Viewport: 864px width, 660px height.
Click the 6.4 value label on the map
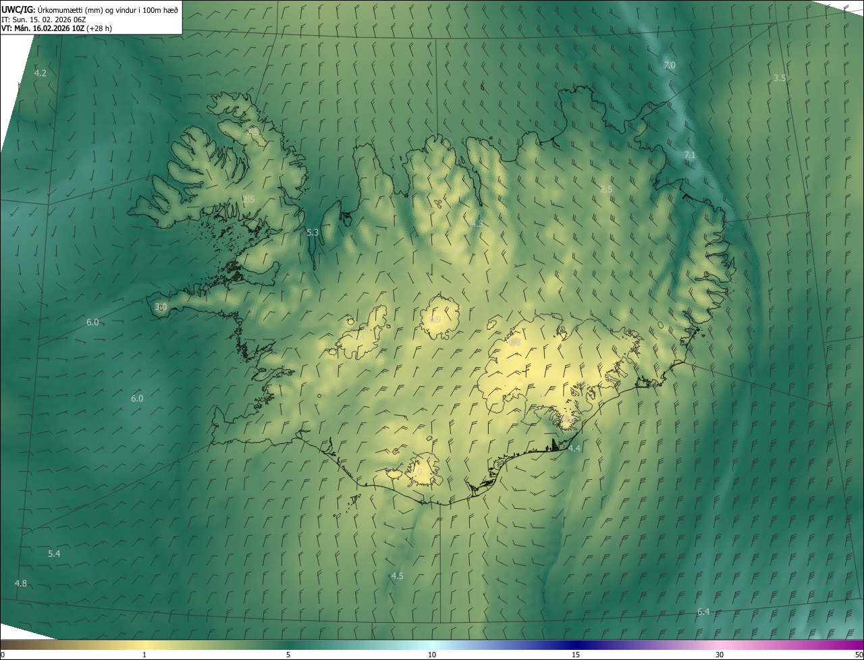703,612
